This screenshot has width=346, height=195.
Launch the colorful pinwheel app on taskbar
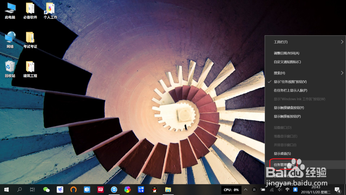coord(127,189)
